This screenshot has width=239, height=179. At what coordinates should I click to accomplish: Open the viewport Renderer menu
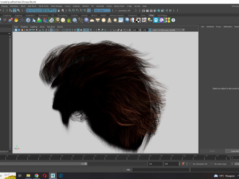pyautogui.click(x=51, y=27)
